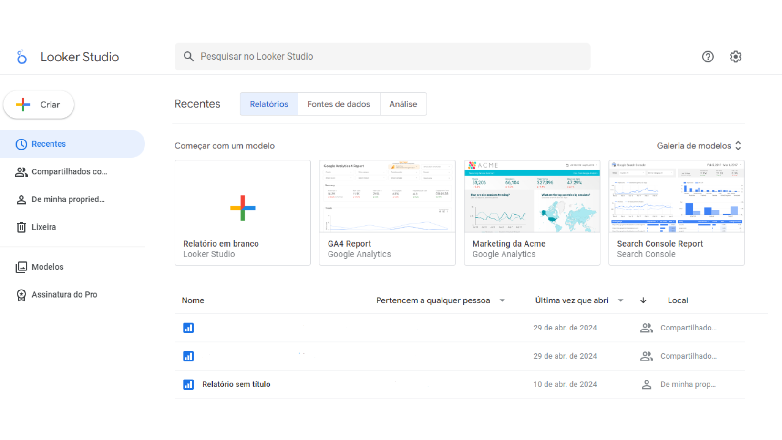Open Lixeira via the trash icon

tap(21, 227)
